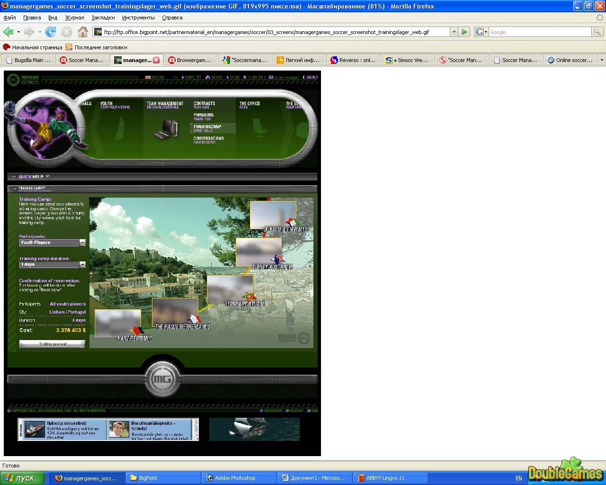Viewport: 606px width, 485px height.
Task: Open the BigPoint folder in the taskbar
Action: 163,478
